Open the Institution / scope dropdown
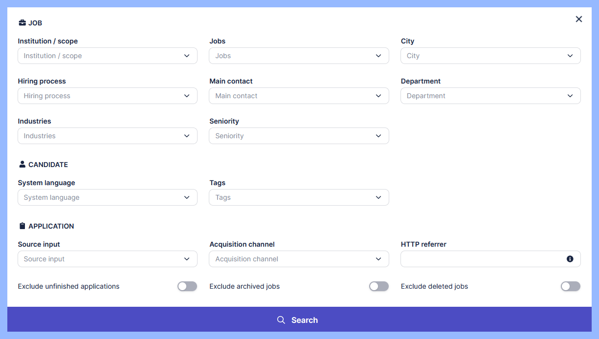This screenshot has height=339, width=599. click(108, 56)
